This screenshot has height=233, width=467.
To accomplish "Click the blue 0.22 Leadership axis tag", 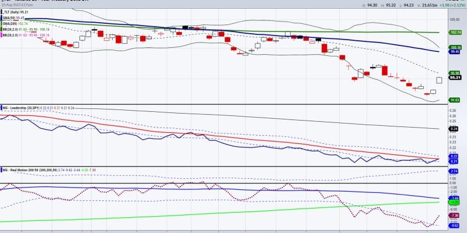I will [x=454, y=156].
